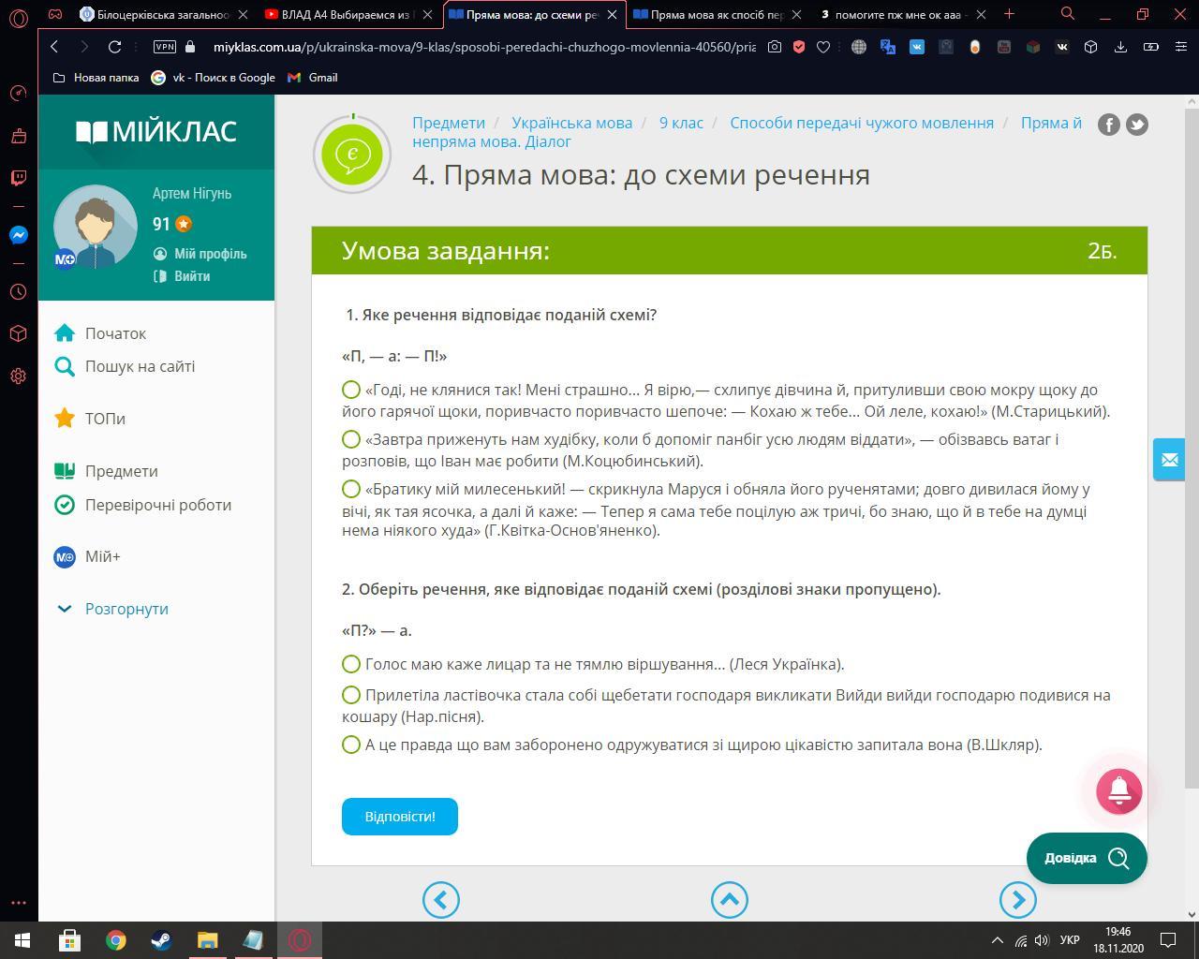This screenshot has height=959, width=1199.
Task: Open Extensions cube icon in sidebar
Action: [x=19, y=333]
